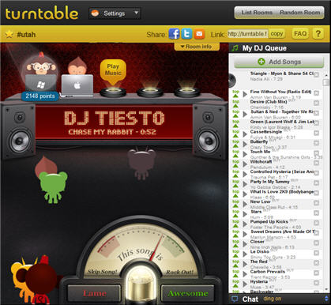This screenshot has height=305, width=331.
Task: Move Hysteria to top of queue
Action: tap(235, 284)
